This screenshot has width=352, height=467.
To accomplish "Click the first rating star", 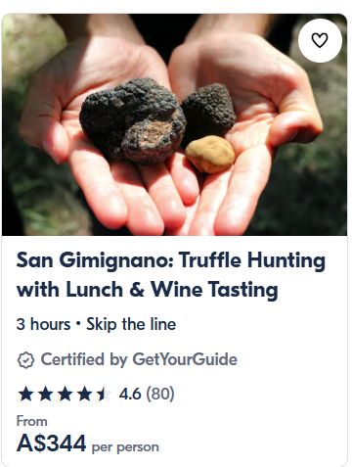I will 25,394.
